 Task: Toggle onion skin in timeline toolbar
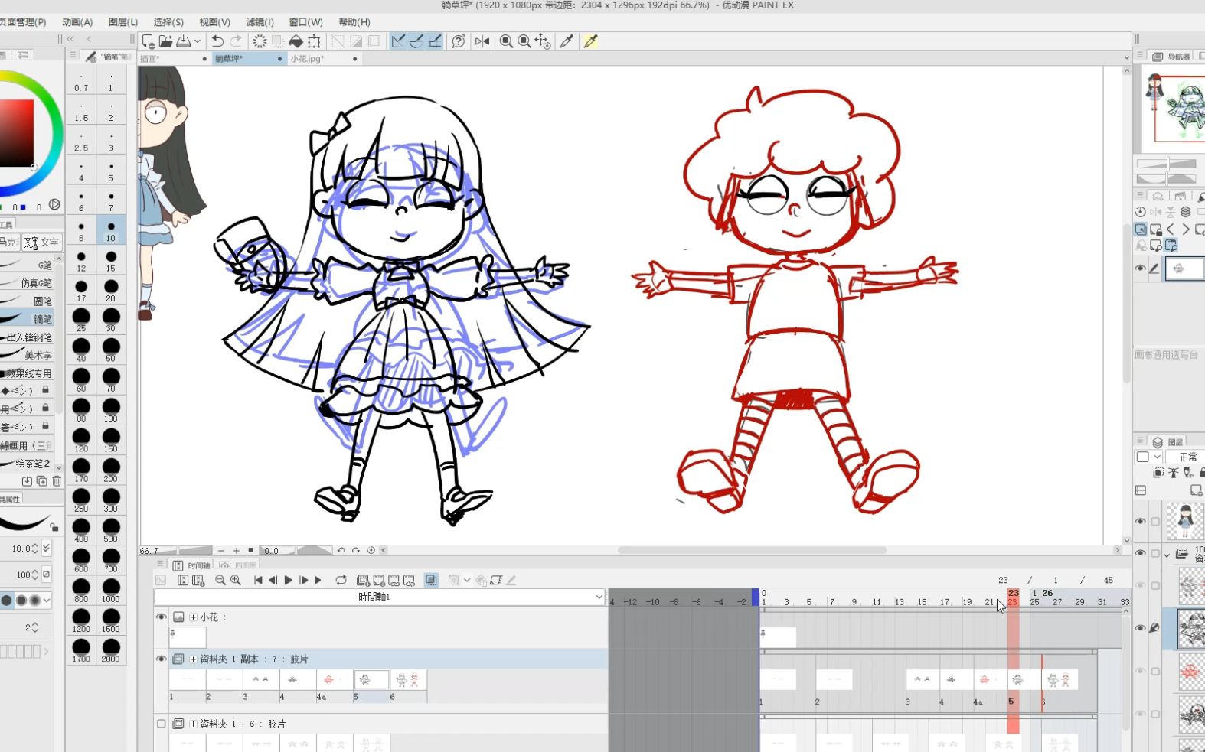(432, 581)
